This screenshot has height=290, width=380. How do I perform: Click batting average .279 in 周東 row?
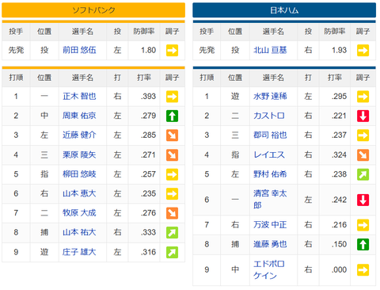click(148, 116)
